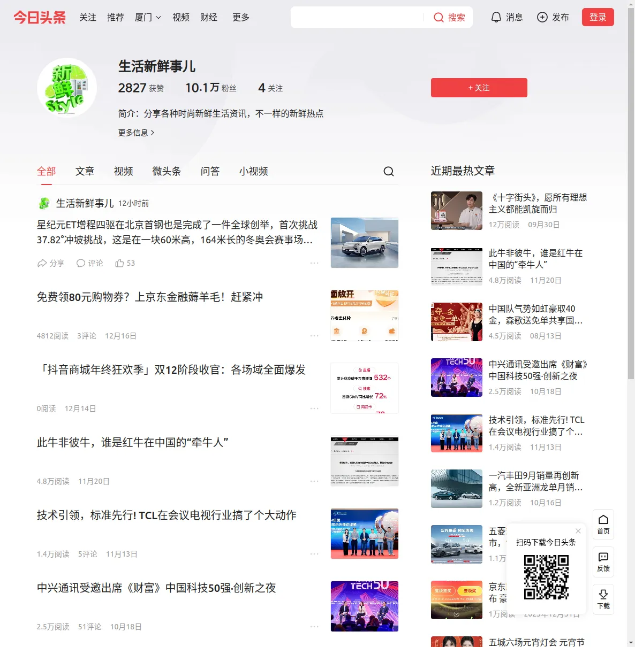This screenshot has width=635, height=647.
Task: Open 3评论 on the 免费领80元购物券 article
Action: pos(87,336)
